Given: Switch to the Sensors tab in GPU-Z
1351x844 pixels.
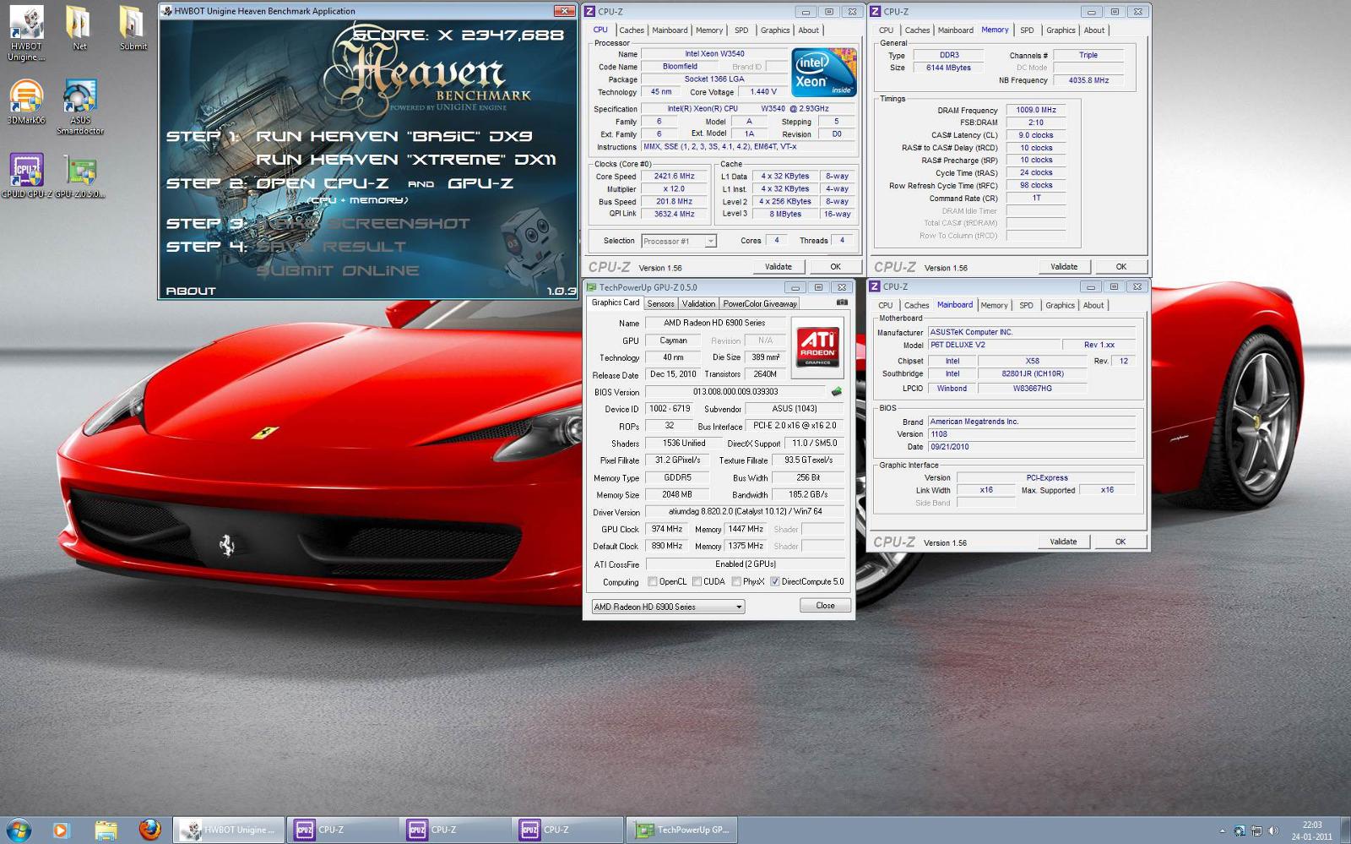Looking at the screenshot, I should 660,303.
